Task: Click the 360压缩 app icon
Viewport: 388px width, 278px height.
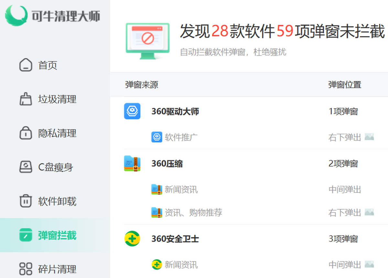Action: pos(132,163)
